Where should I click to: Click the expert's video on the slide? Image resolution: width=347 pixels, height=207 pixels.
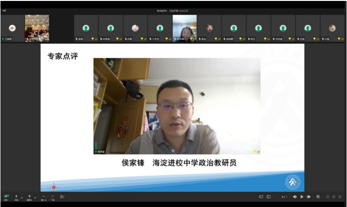(177, 106)
